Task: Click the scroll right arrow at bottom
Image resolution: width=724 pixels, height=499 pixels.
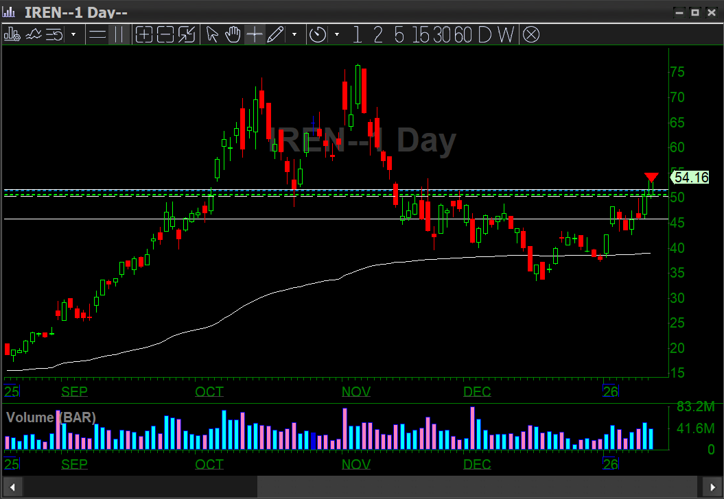Action: coord(712,487)
